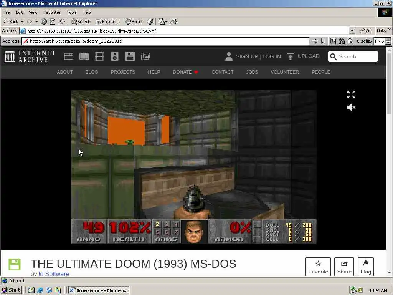Open the ABOUT nav link
Viewport: 393px width, 295px height.
coord(64,72)
